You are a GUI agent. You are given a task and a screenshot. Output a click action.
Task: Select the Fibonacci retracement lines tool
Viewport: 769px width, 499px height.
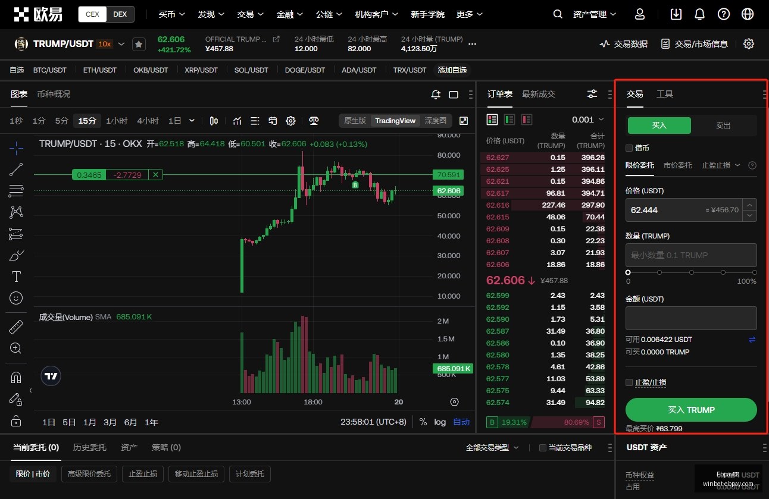(x=16, y=191)
